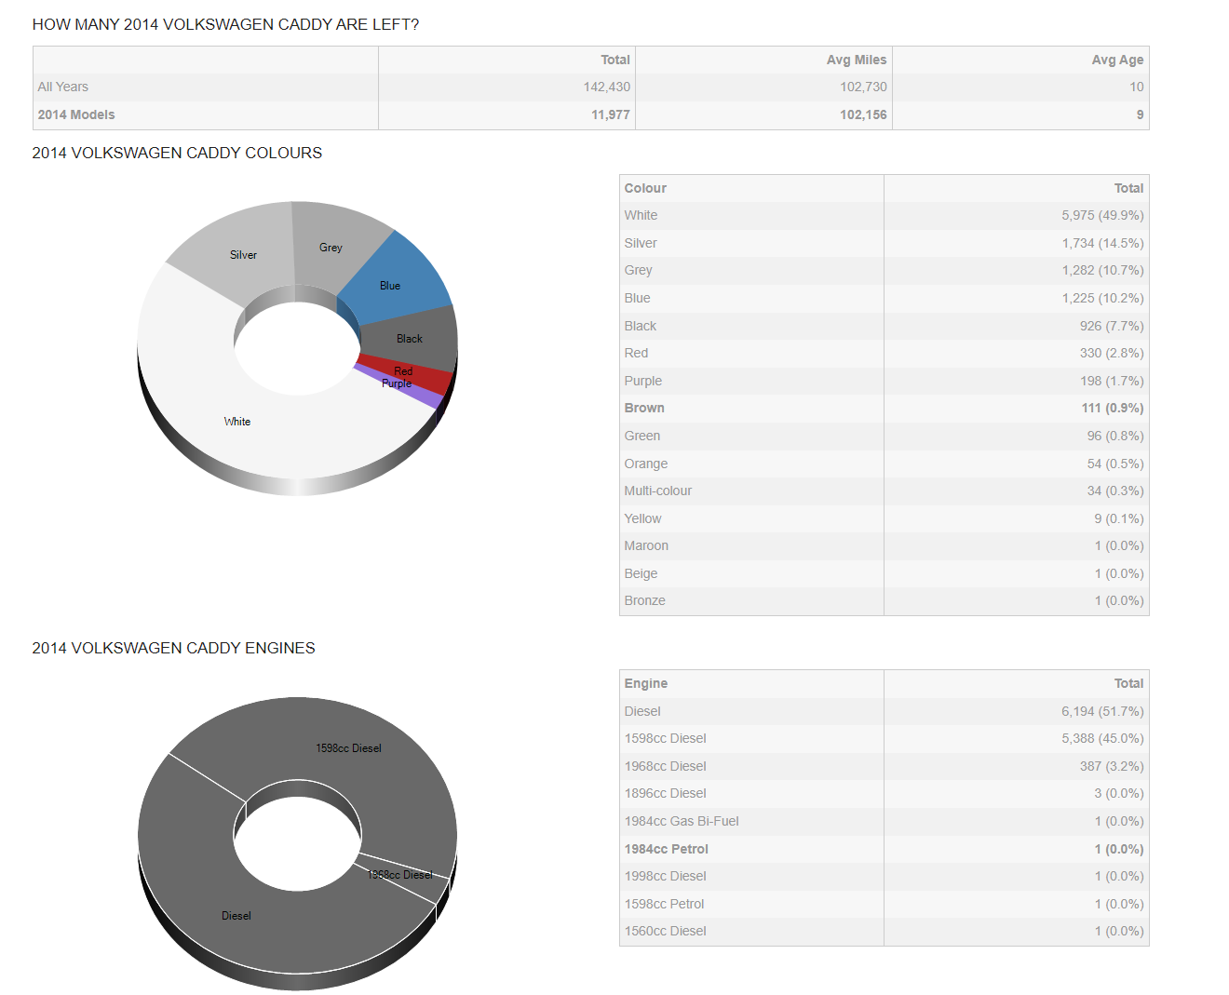Click 'Black' in the colour table
The height and width of the screenshot is (995, 1229).
click(641, 326)
